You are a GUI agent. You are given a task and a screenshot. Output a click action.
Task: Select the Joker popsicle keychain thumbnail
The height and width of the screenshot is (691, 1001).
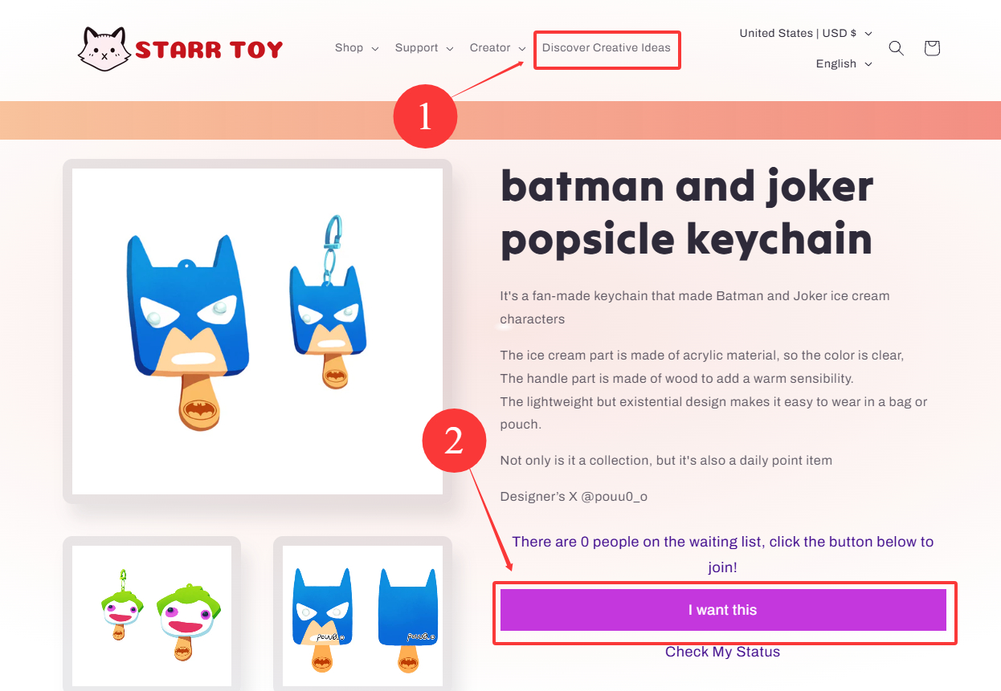point(152,615)
